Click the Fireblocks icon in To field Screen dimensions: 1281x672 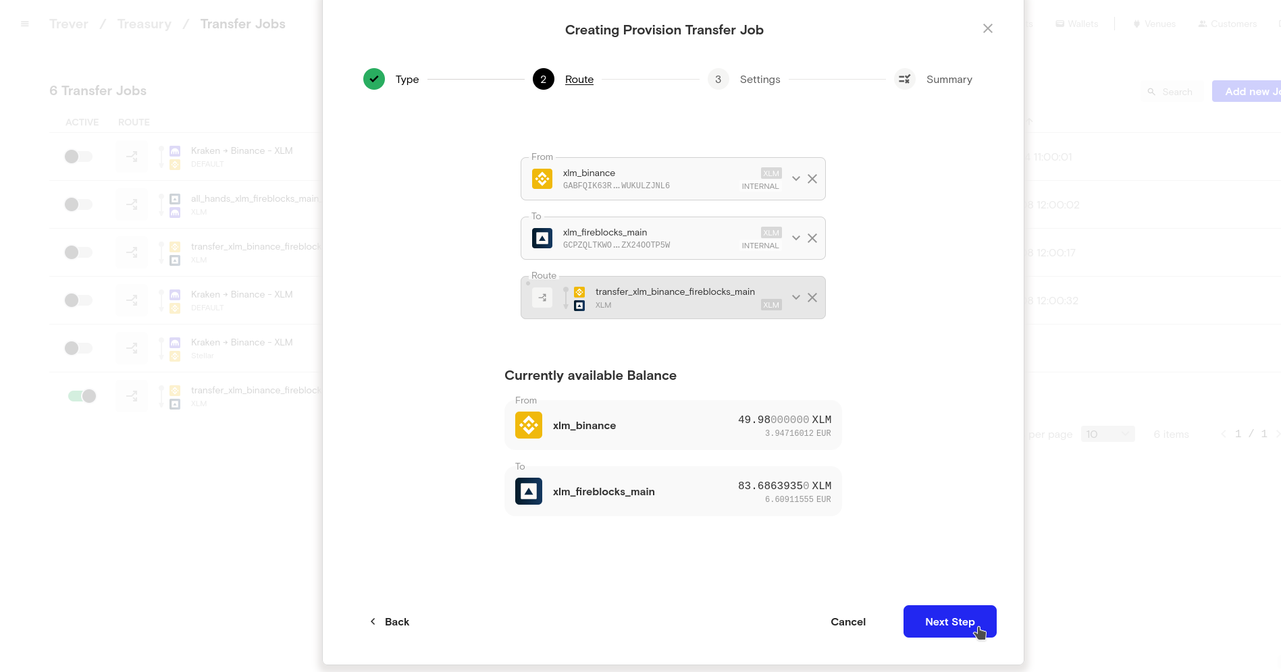[x=542, y=238]
